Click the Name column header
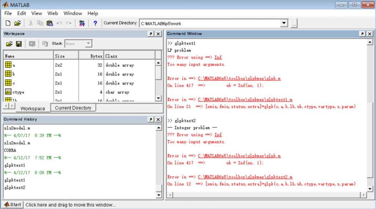 (28, 56)
